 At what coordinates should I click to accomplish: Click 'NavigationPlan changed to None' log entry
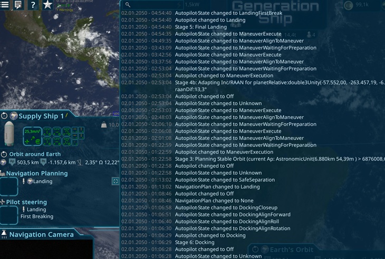tap(214, 201)
